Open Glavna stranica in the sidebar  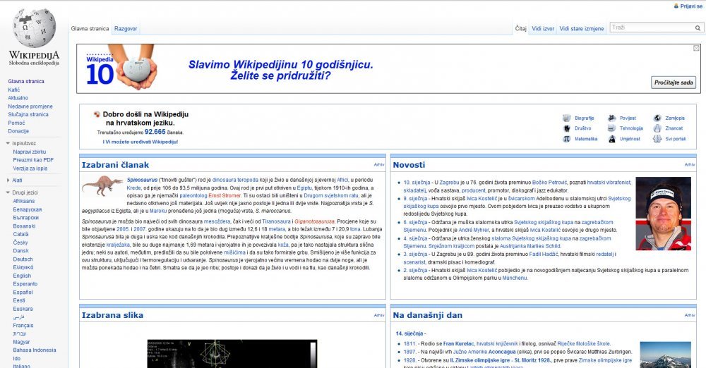[26, 82]
